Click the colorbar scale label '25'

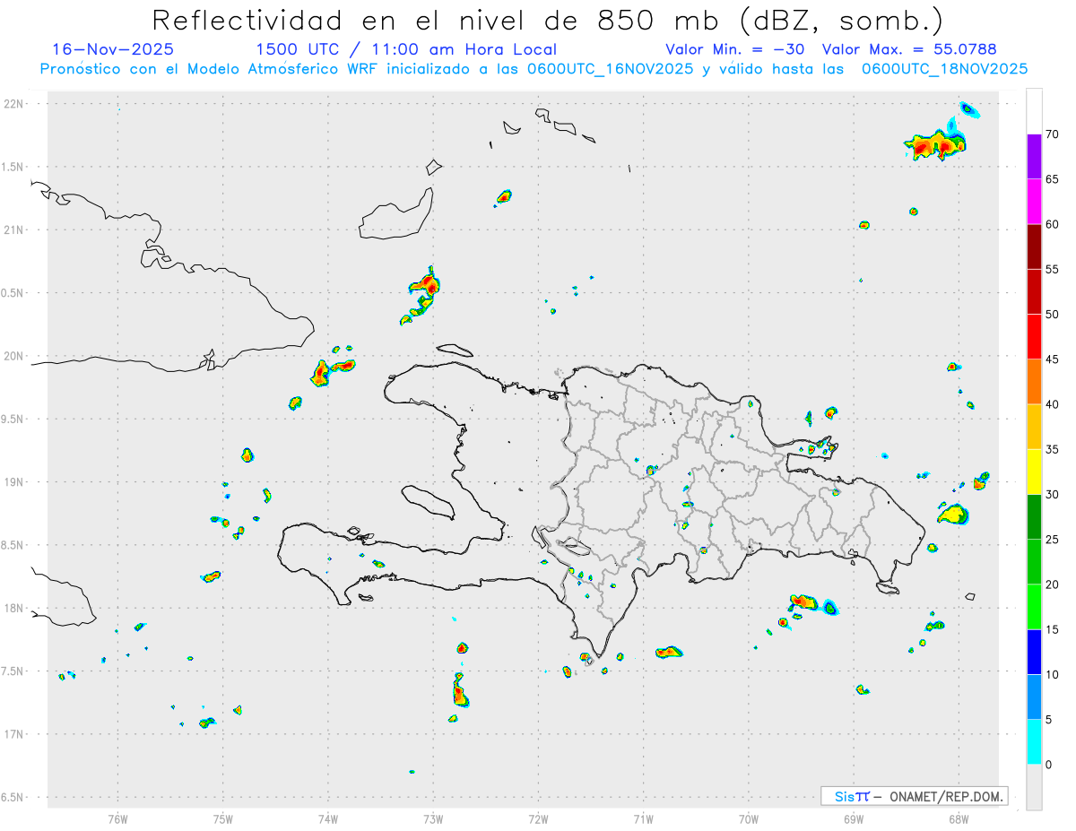1054,540
